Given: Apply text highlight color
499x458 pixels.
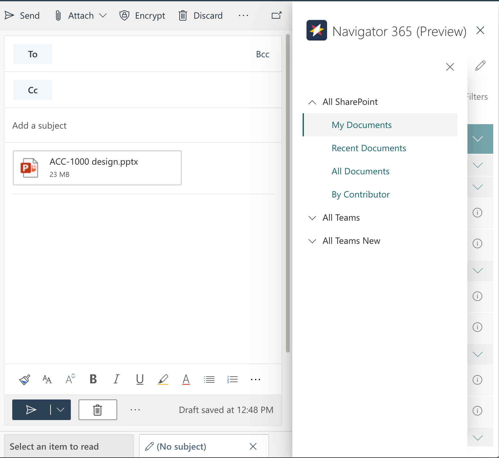Looking at the screenshot, I should click(163, 380).
